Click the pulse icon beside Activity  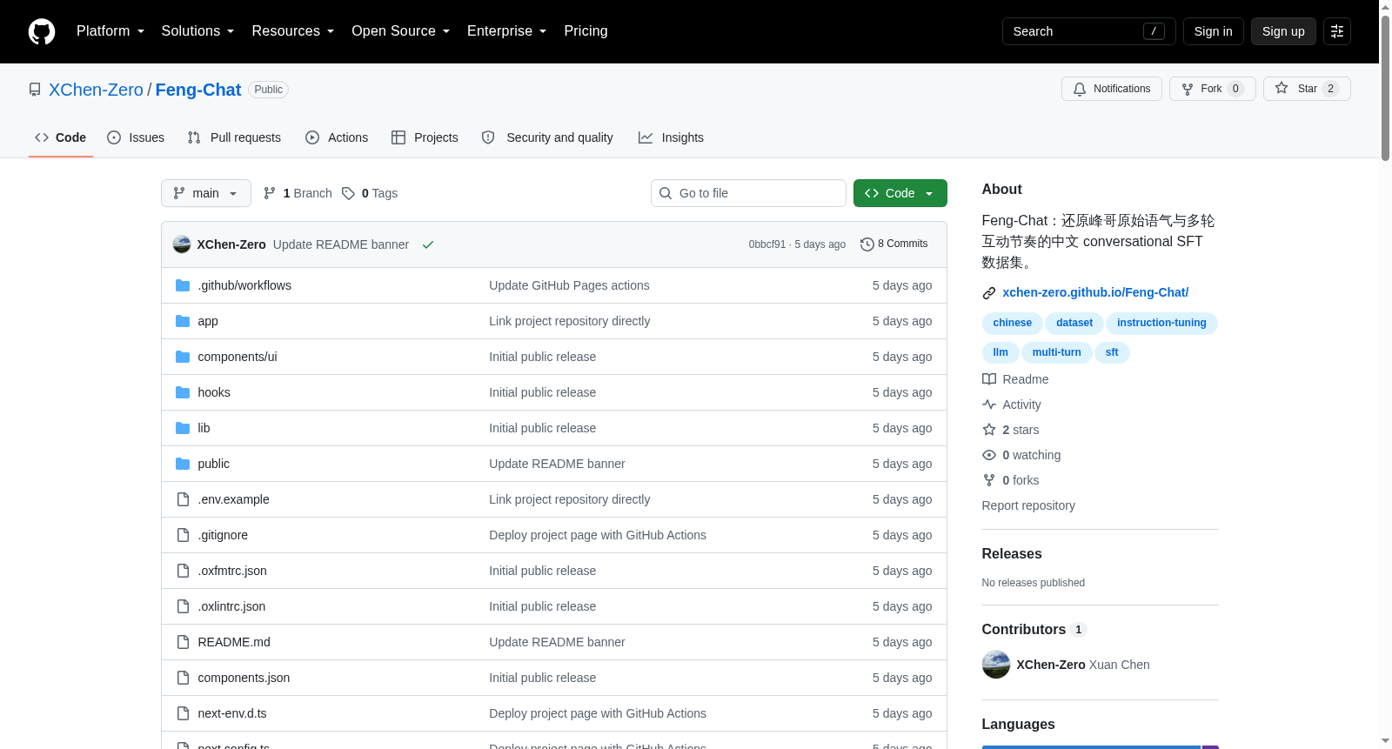pos(989,405)
